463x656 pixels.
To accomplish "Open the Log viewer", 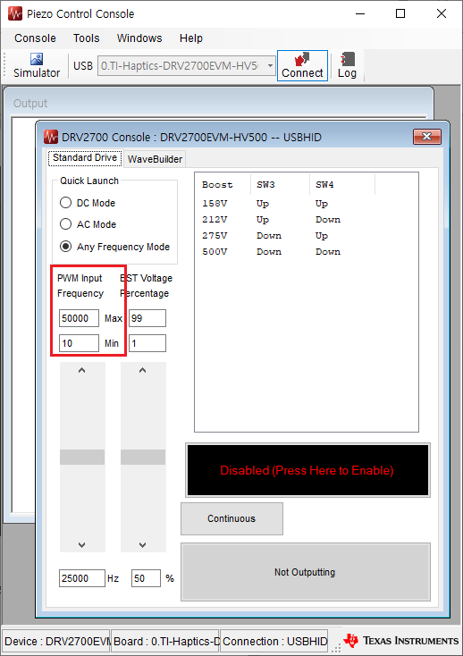I will [x=347, y=65].
